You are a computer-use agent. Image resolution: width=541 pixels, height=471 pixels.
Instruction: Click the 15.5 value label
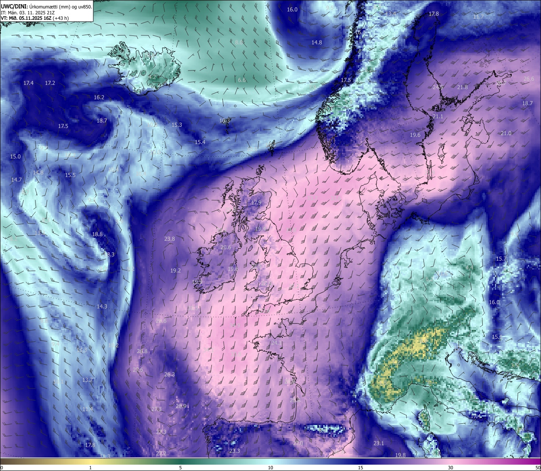click(x=70, y=175)
